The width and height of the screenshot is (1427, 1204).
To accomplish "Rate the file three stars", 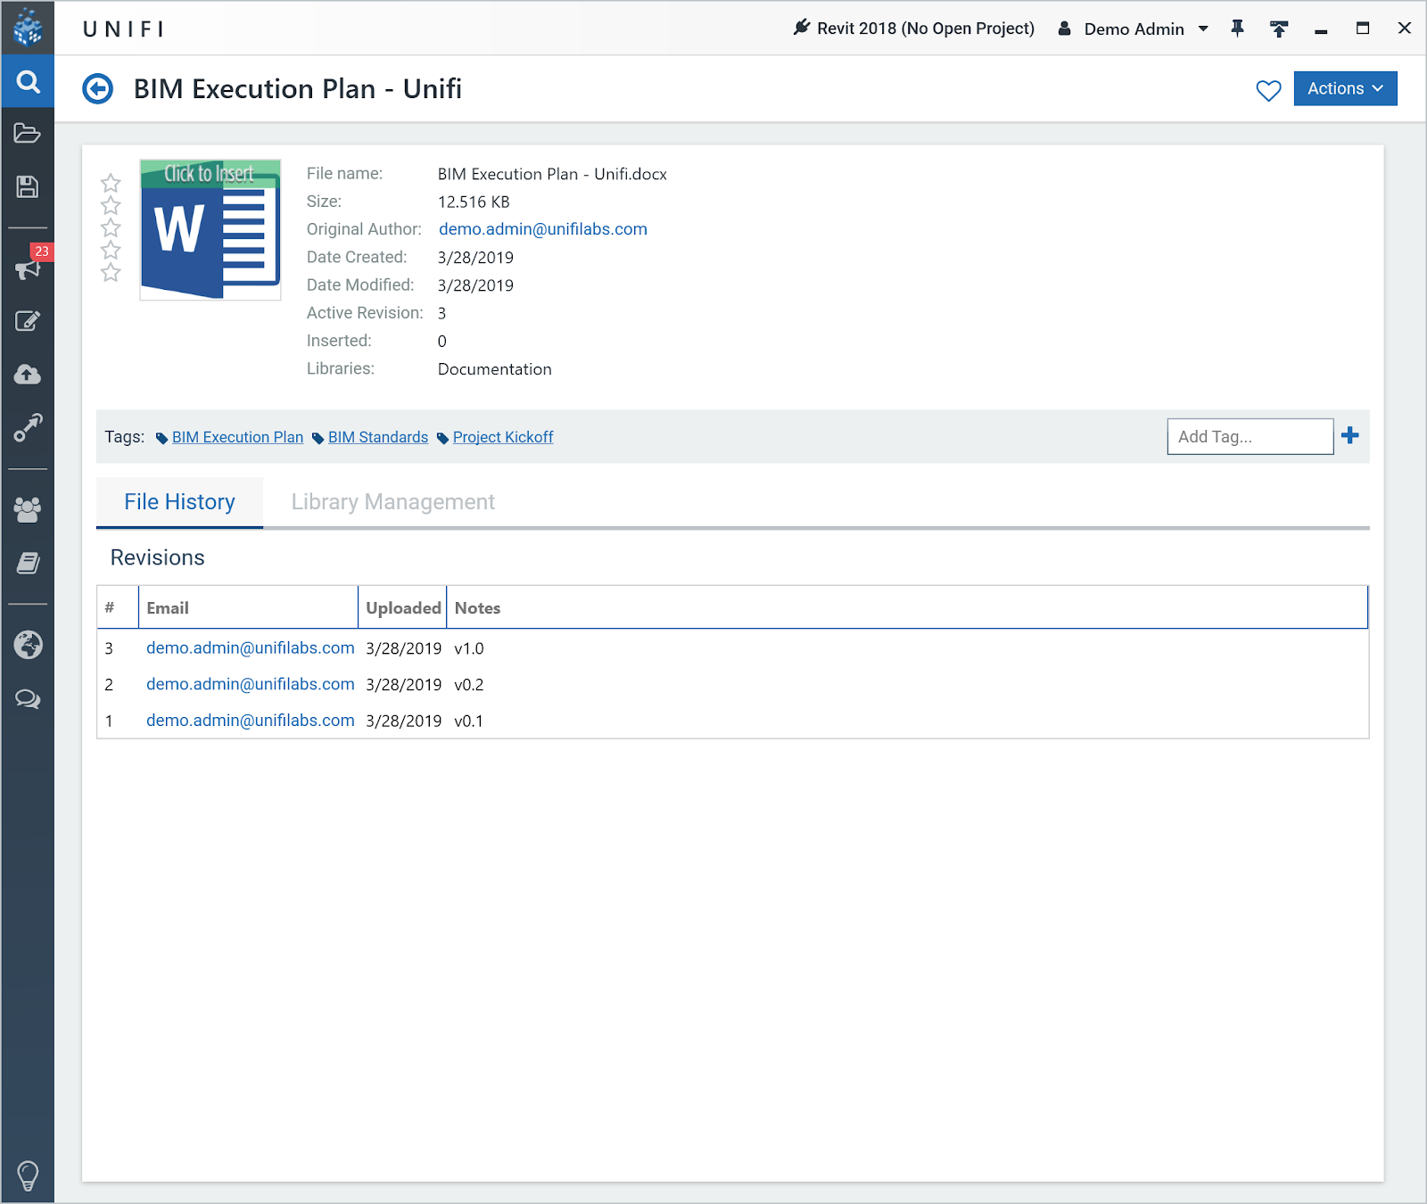I will click(111, 227).
